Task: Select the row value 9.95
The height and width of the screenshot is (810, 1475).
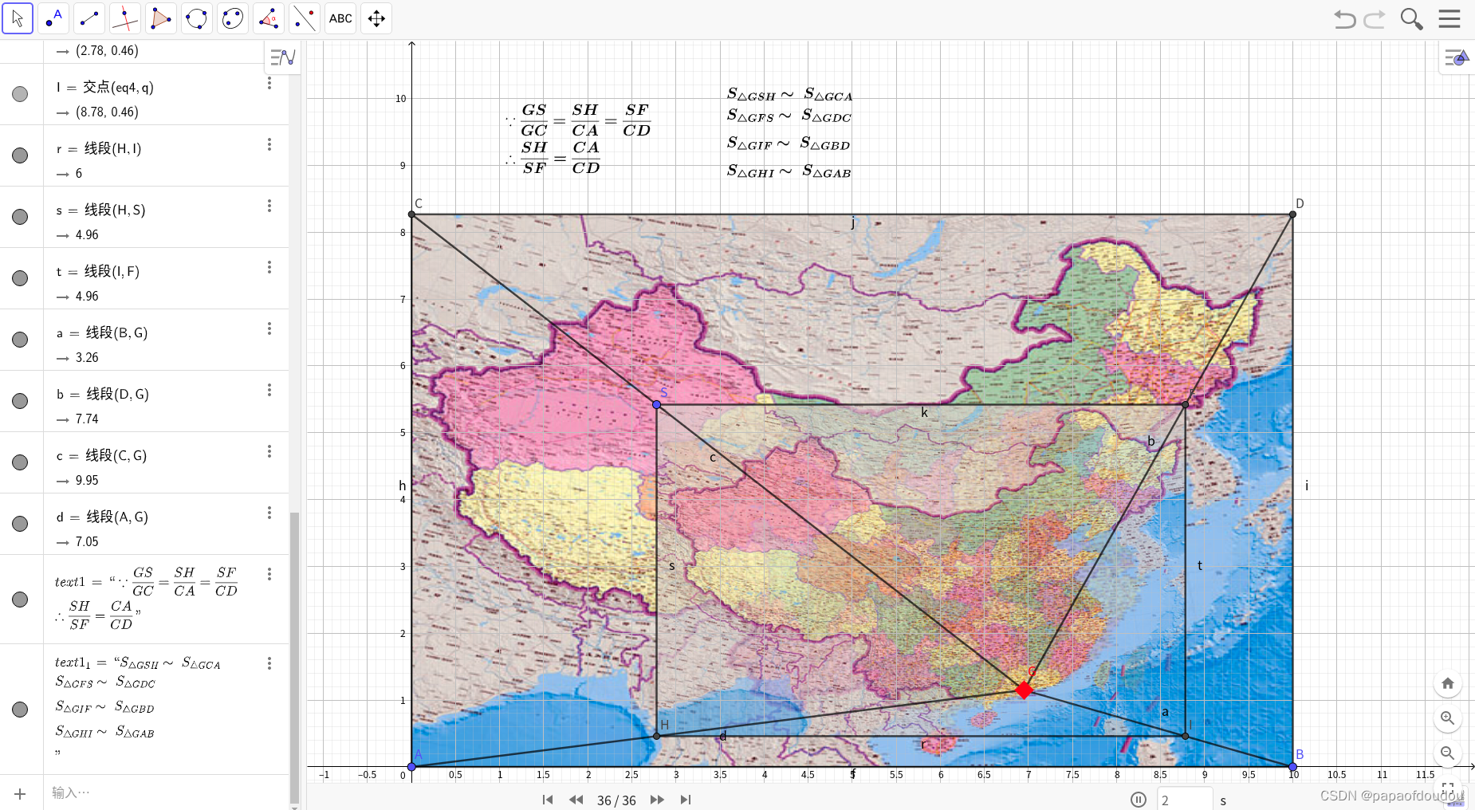Action: click(87, 480)
